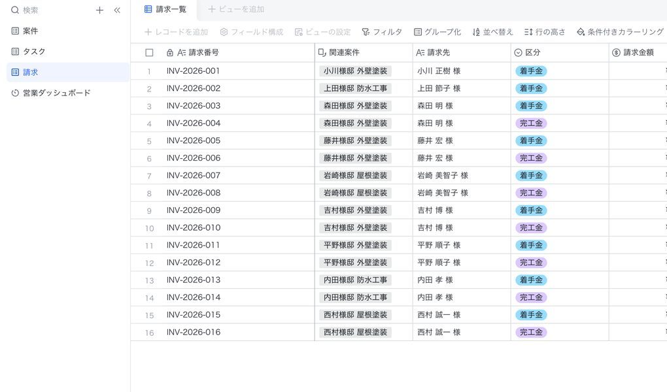This screenshot has width=667, height=392.
Task: Open linked record 上田様邸 防水工事
Action: point(355,88)
